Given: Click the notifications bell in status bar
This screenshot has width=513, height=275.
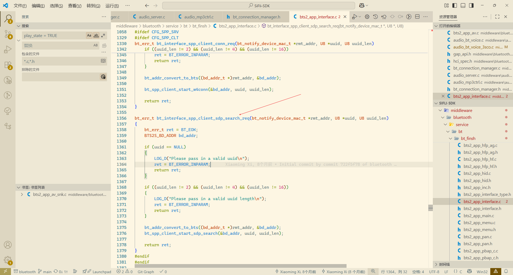Looking at the screenshot, I should coord(506,271).
